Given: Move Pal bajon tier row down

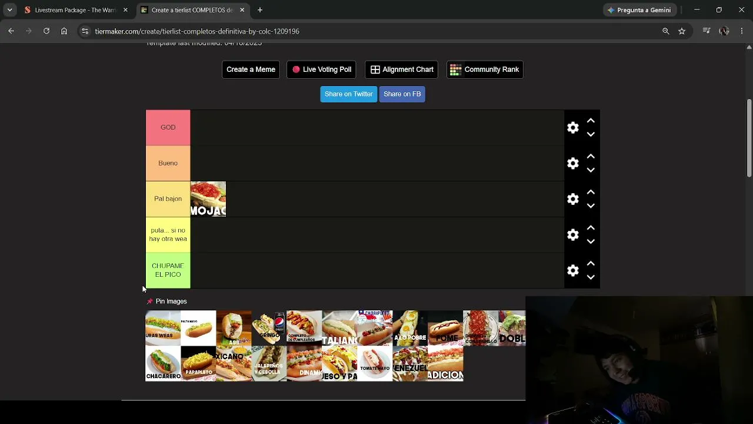Looking at the screenshot, I should click(591, 206).
